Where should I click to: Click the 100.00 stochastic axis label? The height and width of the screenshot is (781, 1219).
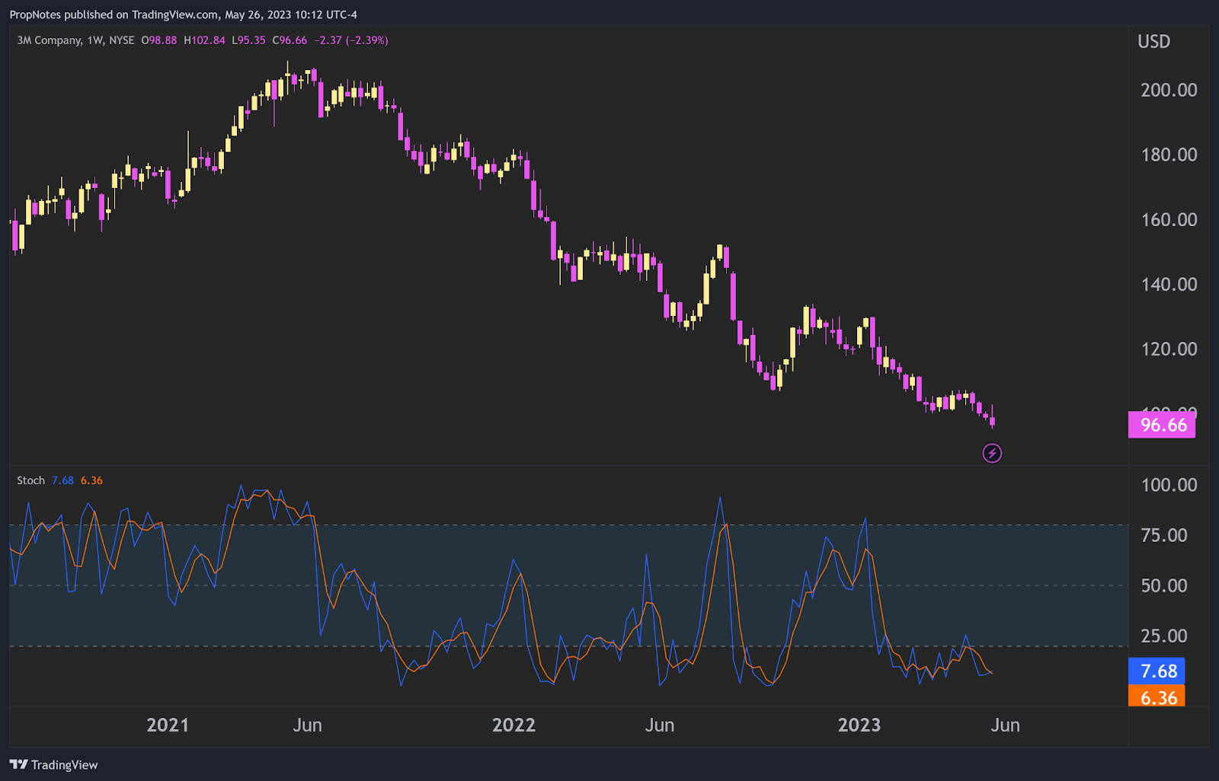click(1169, 485)
